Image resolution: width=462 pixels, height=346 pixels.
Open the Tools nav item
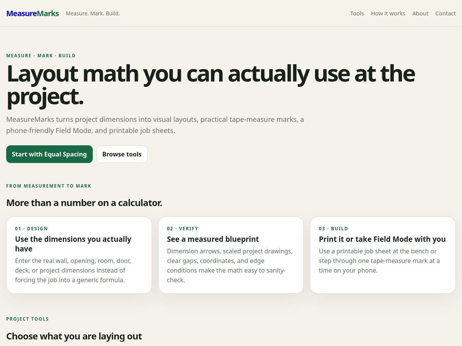[357, 13]
